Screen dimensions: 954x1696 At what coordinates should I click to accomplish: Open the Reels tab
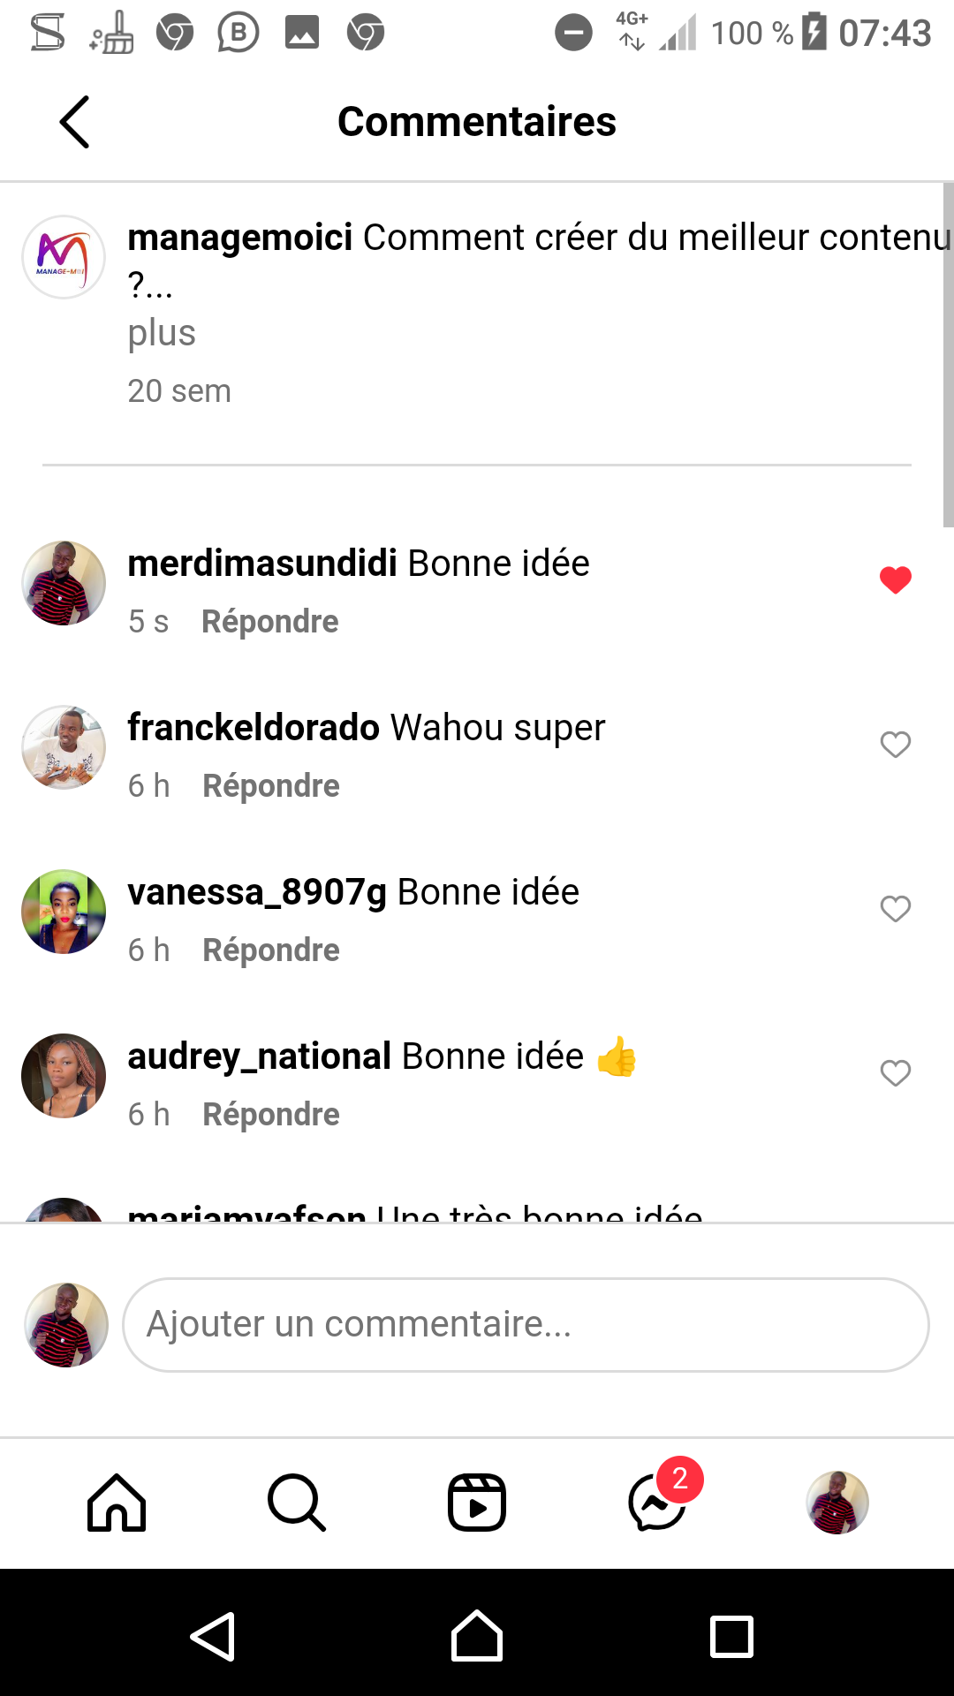click(x=477, y=1502)
